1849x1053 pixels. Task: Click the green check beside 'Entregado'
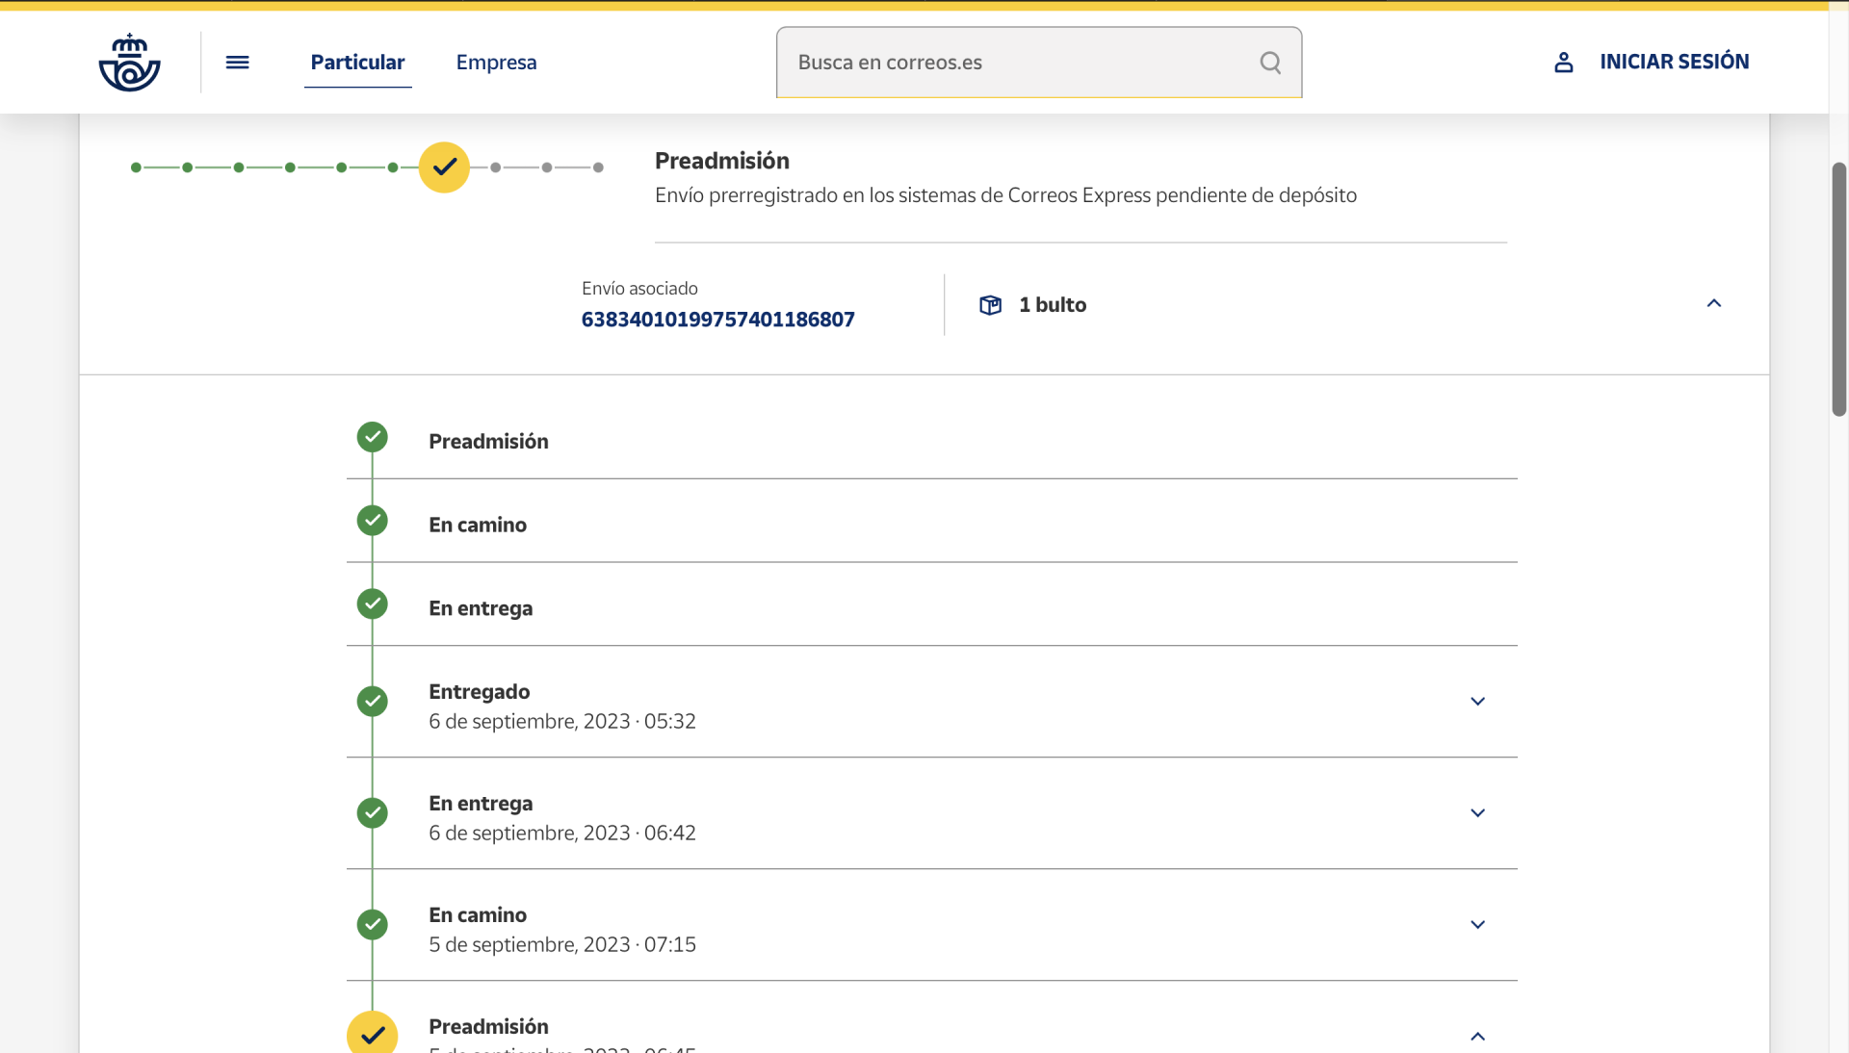tap(372, 701)
